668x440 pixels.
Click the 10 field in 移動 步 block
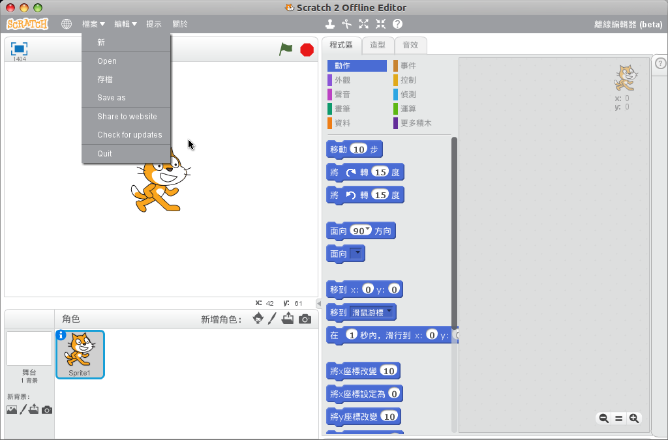(359, 149)
